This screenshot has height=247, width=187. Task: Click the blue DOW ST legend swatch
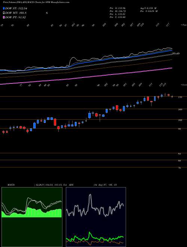click(x=4, y=8)
